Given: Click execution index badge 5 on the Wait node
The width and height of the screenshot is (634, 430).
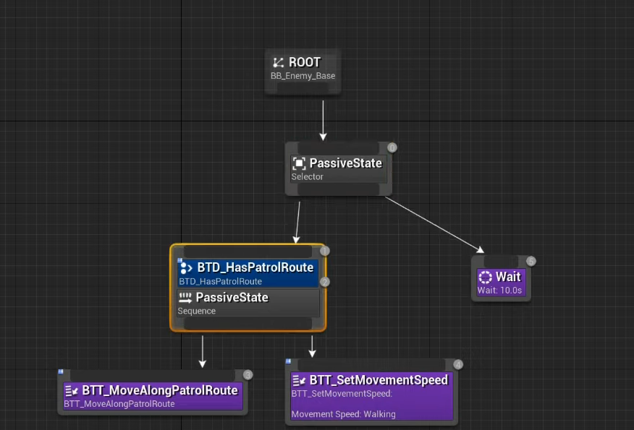Looking at the screenshot, I should coord(531,261).
